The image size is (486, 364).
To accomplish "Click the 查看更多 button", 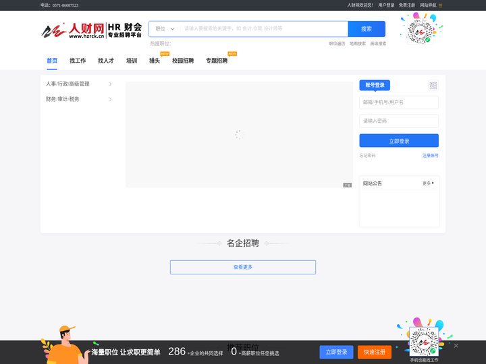I will (x=243, y=267).
